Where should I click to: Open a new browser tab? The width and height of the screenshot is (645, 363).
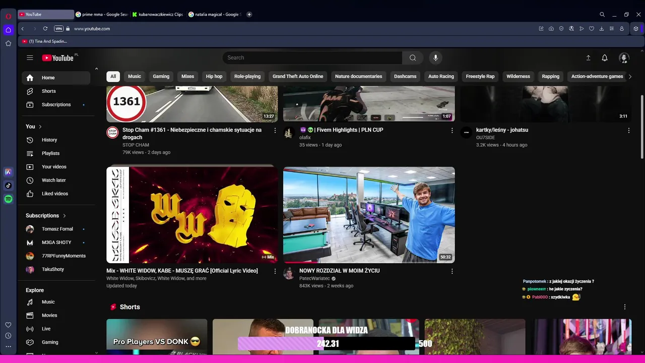coord(249,15)
